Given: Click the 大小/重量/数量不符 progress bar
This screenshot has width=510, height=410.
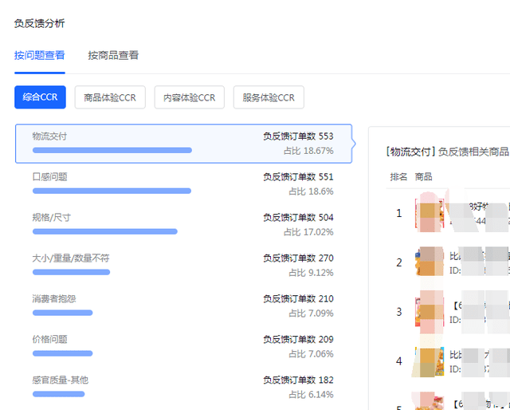Looking at the screenshot, I should pos(71,272).
